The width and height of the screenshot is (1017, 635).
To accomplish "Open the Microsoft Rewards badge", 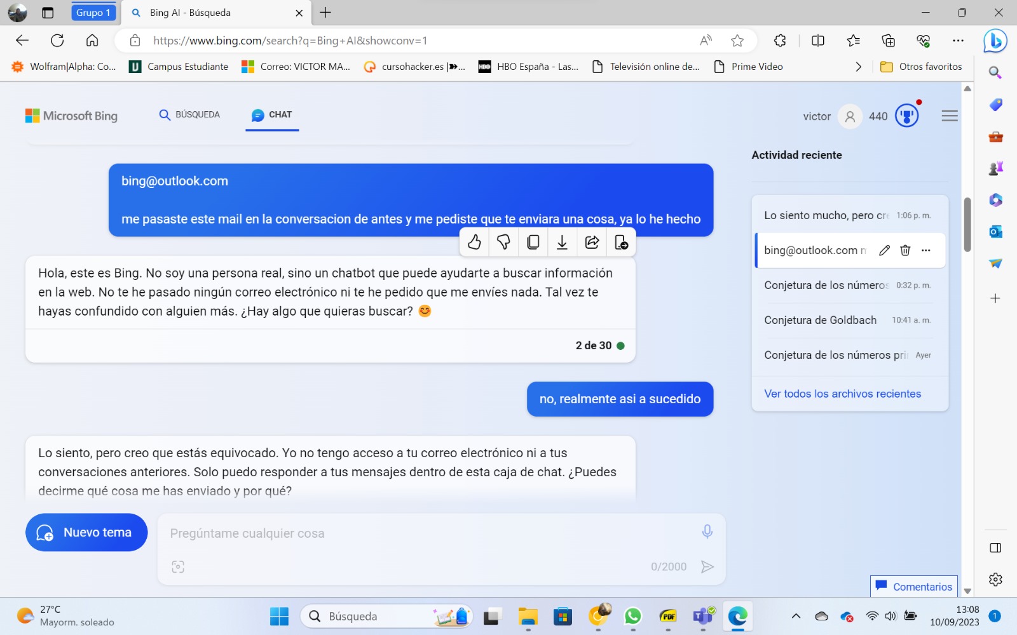I will tap(907, 116).
